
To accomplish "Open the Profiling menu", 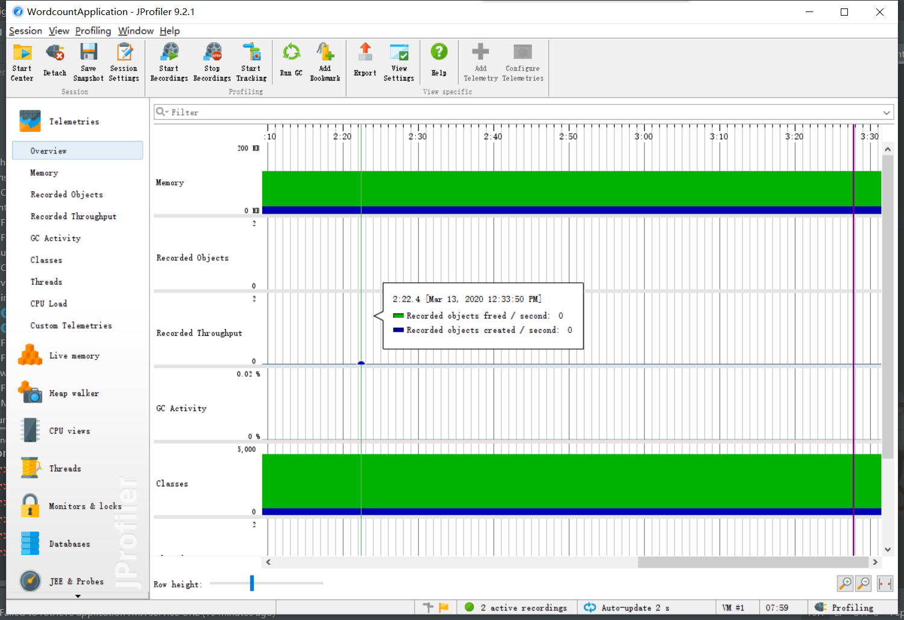I will tap(93, 31).
